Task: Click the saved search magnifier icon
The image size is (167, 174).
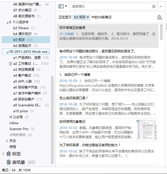Action: tap(160, 17)
